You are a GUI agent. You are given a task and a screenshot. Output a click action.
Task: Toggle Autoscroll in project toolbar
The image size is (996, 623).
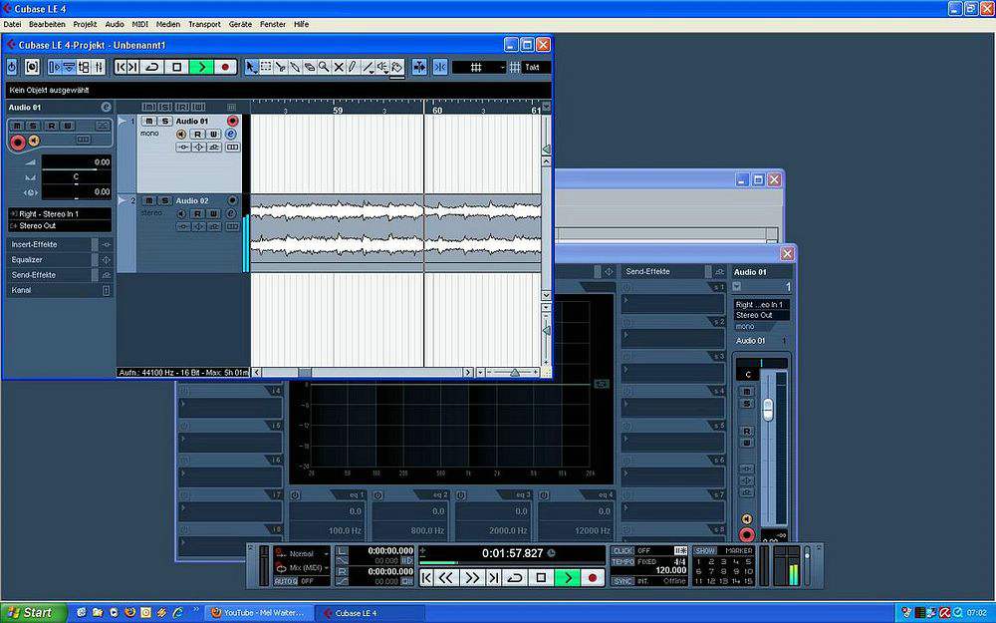[419, 67]
